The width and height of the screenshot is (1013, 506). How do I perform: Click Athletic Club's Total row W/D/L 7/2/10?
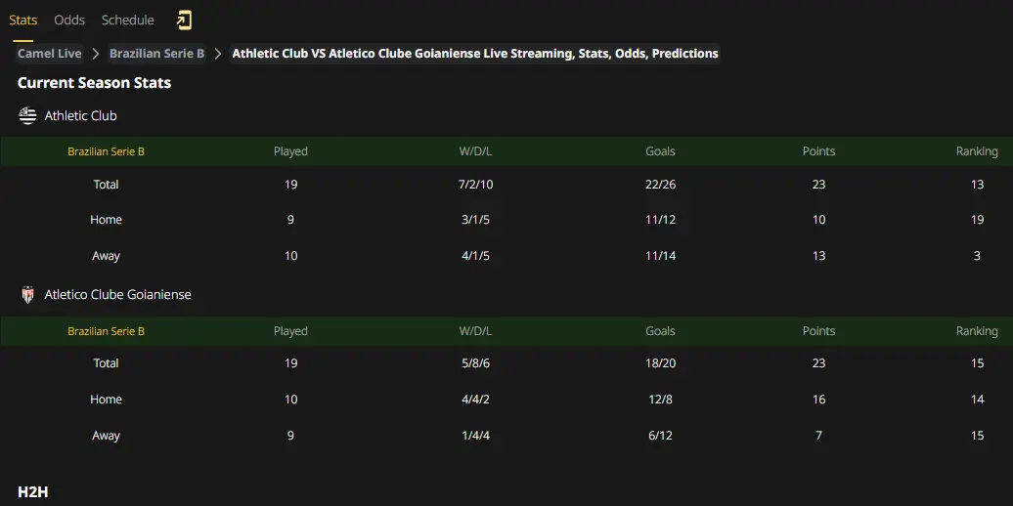pyautogui.click(x=475, y=185)
